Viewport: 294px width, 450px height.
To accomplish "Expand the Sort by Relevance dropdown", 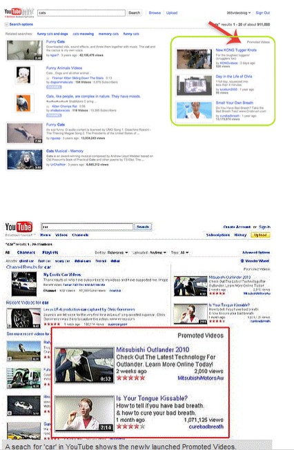I will [x=112, y=252].
